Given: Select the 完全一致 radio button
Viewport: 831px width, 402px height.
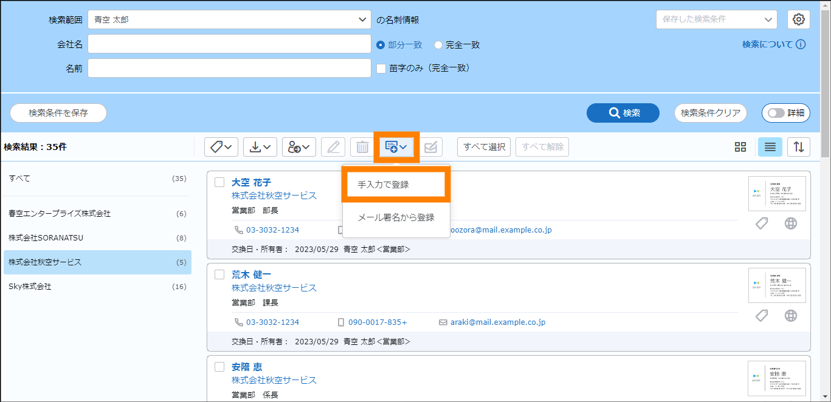Looking at the screenshot, I should click(x=438, y=45).
